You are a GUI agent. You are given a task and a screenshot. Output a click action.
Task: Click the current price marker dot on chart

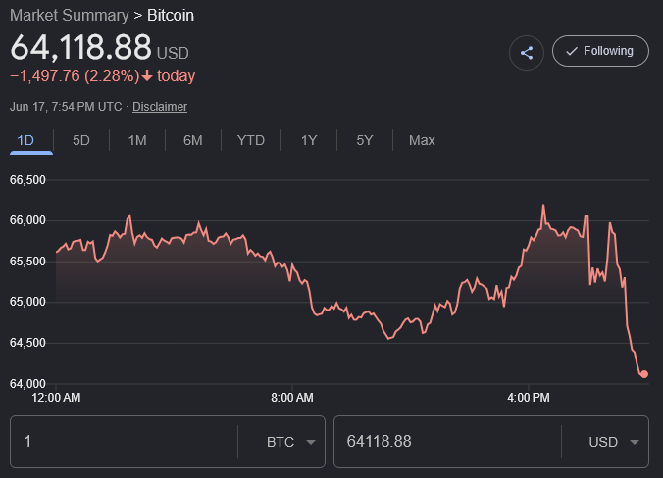[x=644, y=374]
